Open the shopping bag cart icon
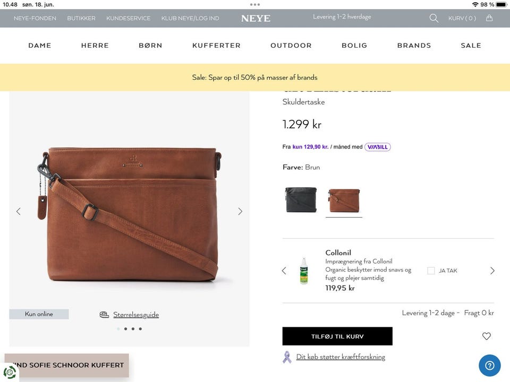This screenshot has width=510, height=382. (x=489, y=18)
